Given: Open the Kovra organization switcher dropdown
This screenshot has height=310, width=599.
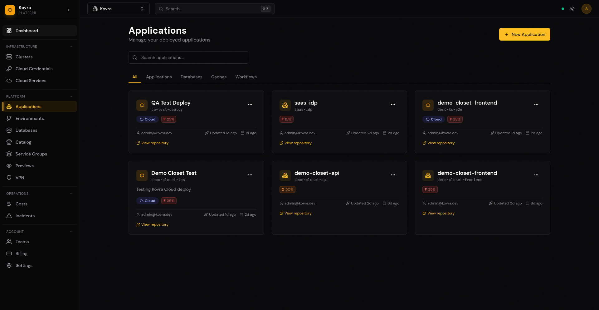Looking at the screenshot, I should pos(119,9).
